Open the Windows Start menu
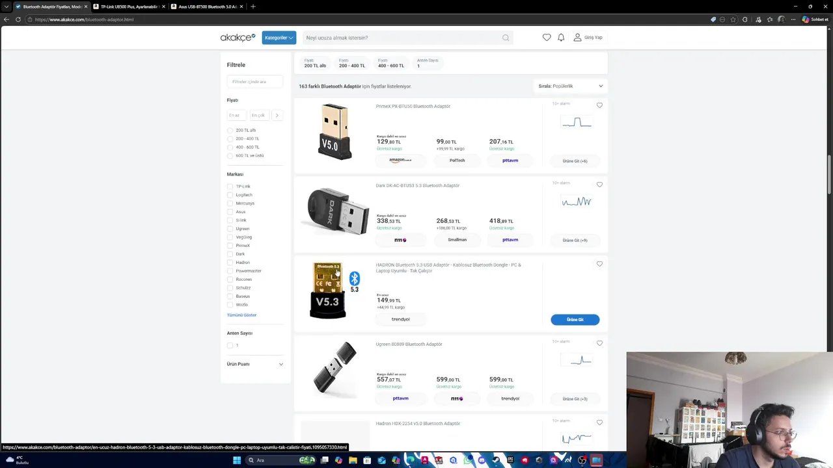This screenshot has height=468, width=833. click(237, 460)
